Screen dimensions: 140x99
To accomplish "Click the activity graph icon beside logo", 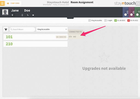I will click(x=138, y=3).
